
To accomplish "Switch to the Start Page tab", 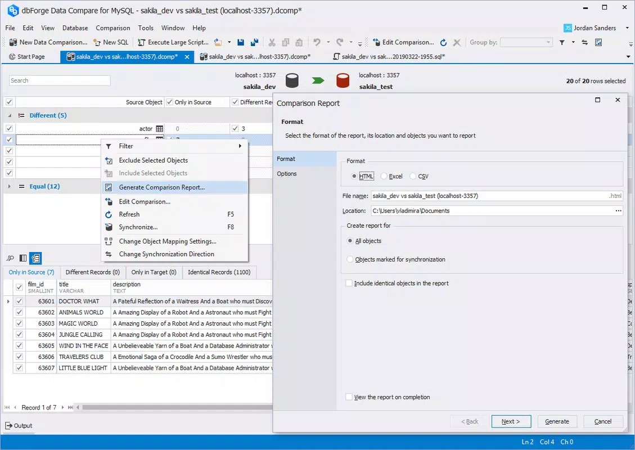I will (27, 57).
